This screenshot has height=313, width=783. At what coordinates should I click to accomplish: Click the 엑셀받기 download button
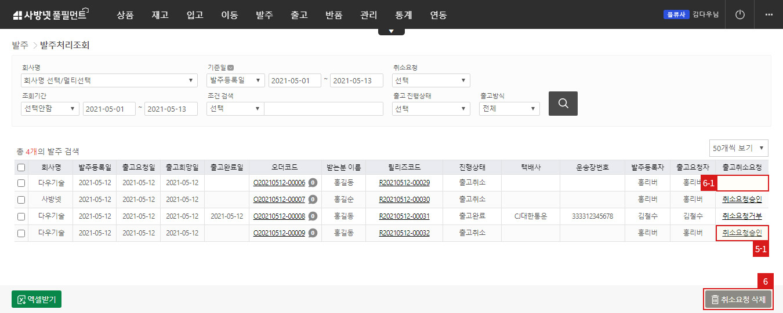coord(37,299)
